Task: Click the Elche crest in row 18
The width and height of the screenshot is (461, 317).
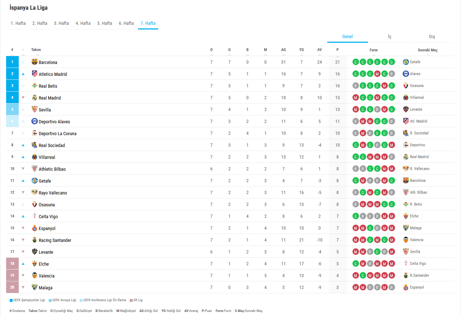Action: (35, 263)
